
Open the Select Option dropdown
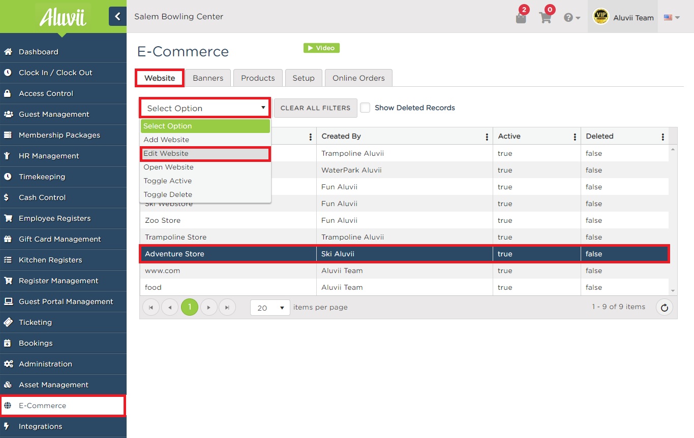coord(205,108)
